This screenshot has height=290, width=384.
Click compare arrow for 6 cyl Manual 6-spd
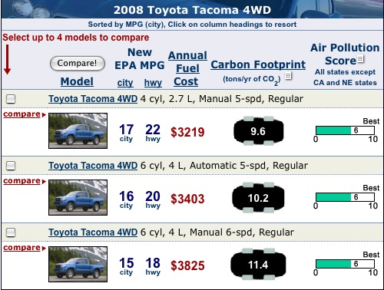(25, 248)
